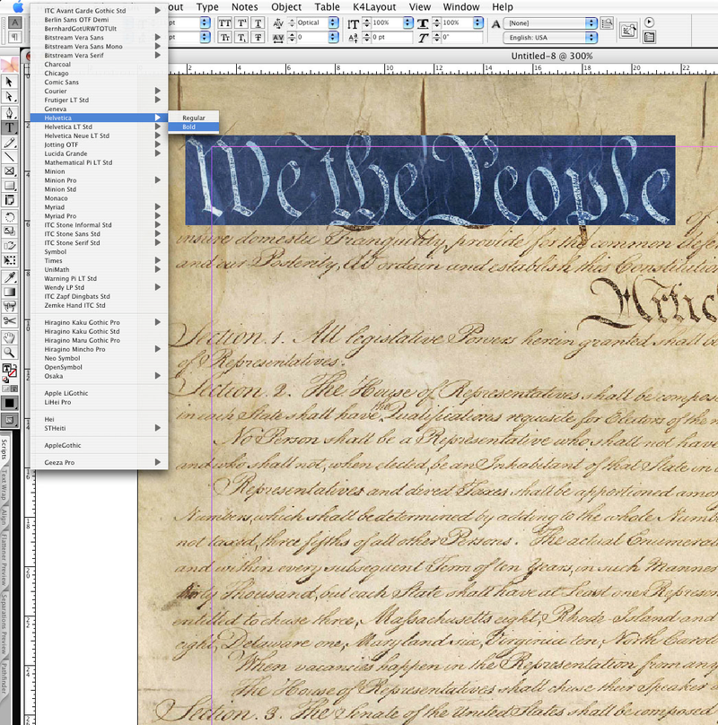Select the Rectangle tool
The width and height of the screenshot is (718, 725).
[x=9, y=186]
